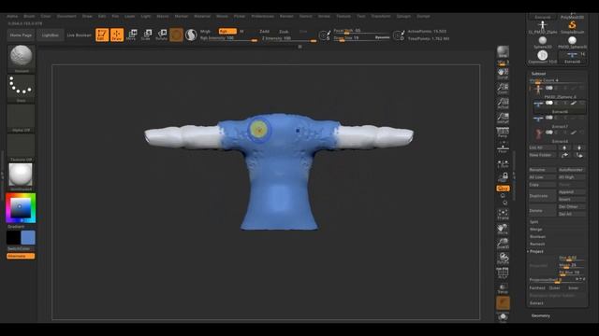Screen dimensions: 599x336
Task: Click the BPR render icon
Action: pos(503,52)
